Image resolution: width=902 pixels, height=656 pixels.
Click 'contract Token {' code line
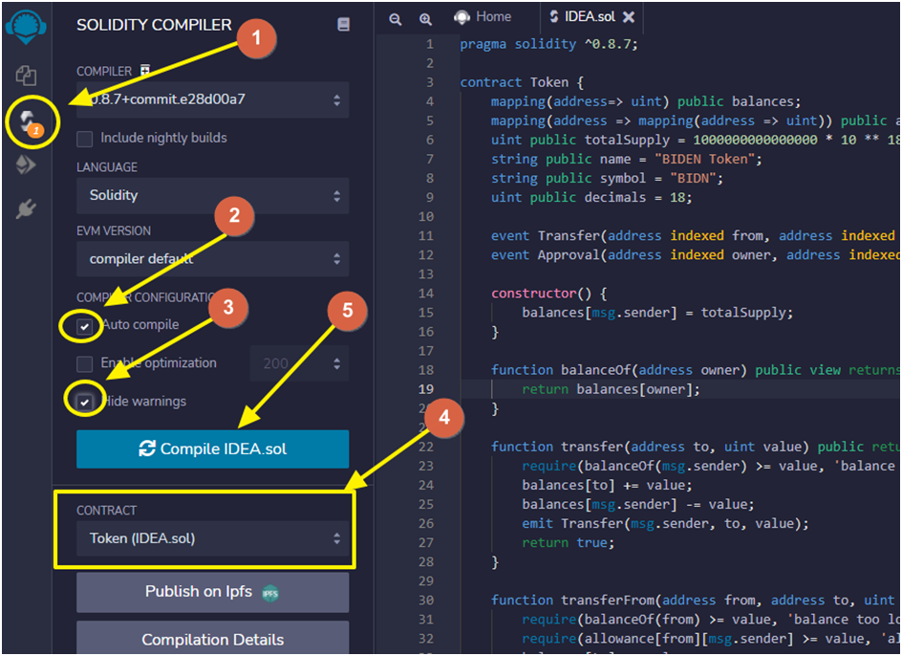click(x=522, y=82)
